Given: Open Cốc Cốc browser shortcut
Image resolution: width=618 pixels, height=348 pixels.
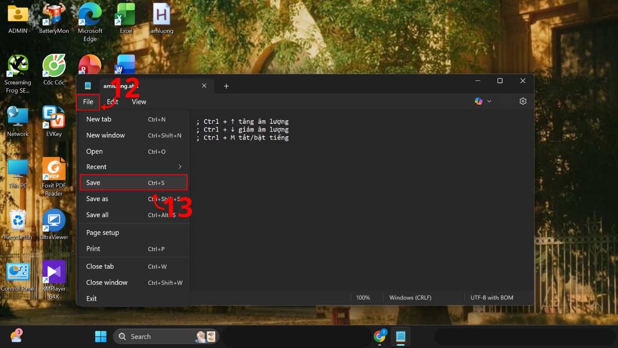Looking at the screenshot, I should pyautogui.click(x=54, y=70).
